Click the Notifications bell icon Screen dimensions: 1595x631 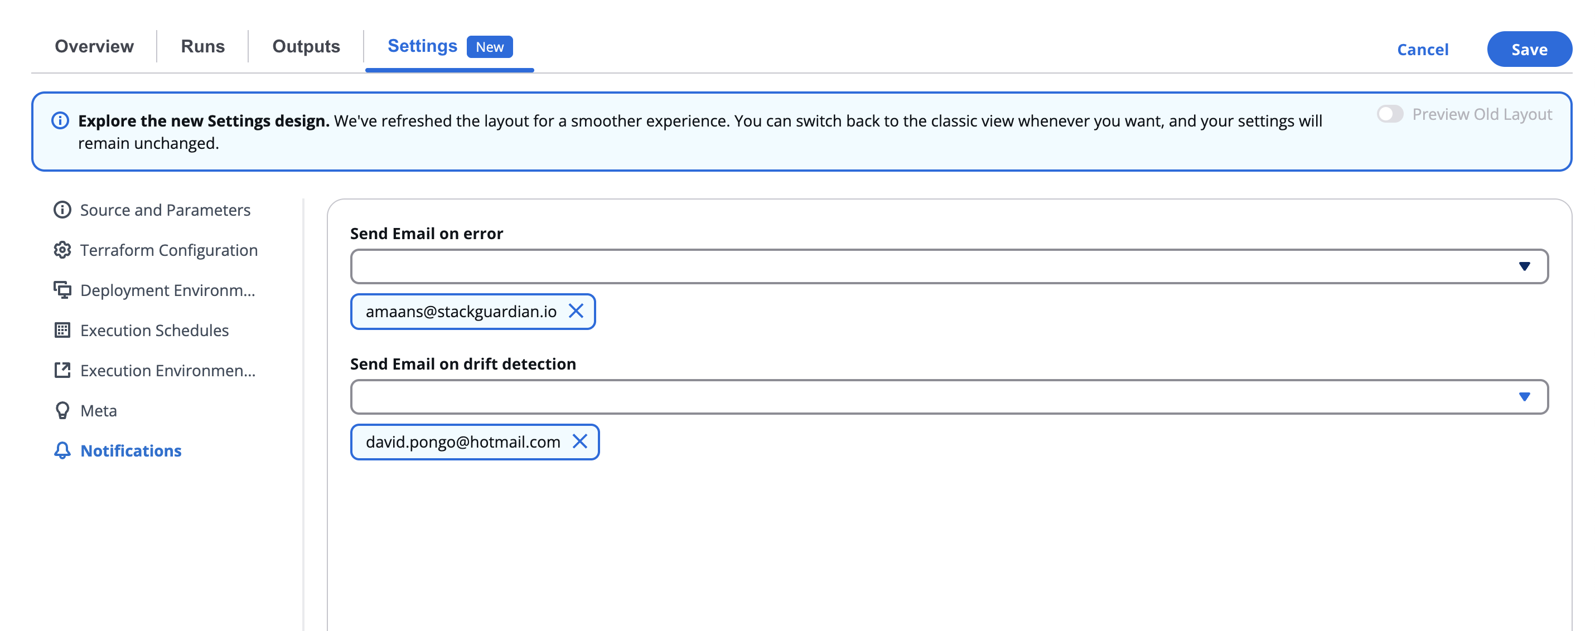click(62, 450)
